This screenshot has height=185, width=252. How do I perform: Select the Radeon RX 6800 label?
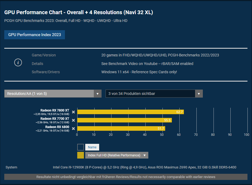click(x=57, y=127)
